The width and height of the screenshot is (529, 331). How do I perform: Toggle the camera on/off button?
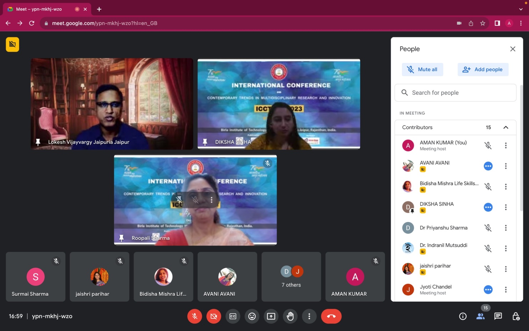click(x=214, y=316)
